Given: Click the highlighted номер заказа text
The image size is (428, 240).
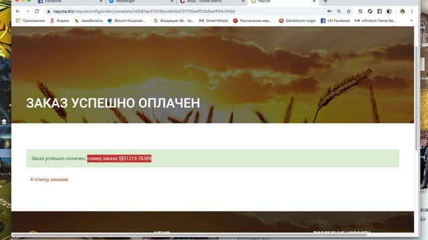Looking at the screenshot, I should click(119, 159).
